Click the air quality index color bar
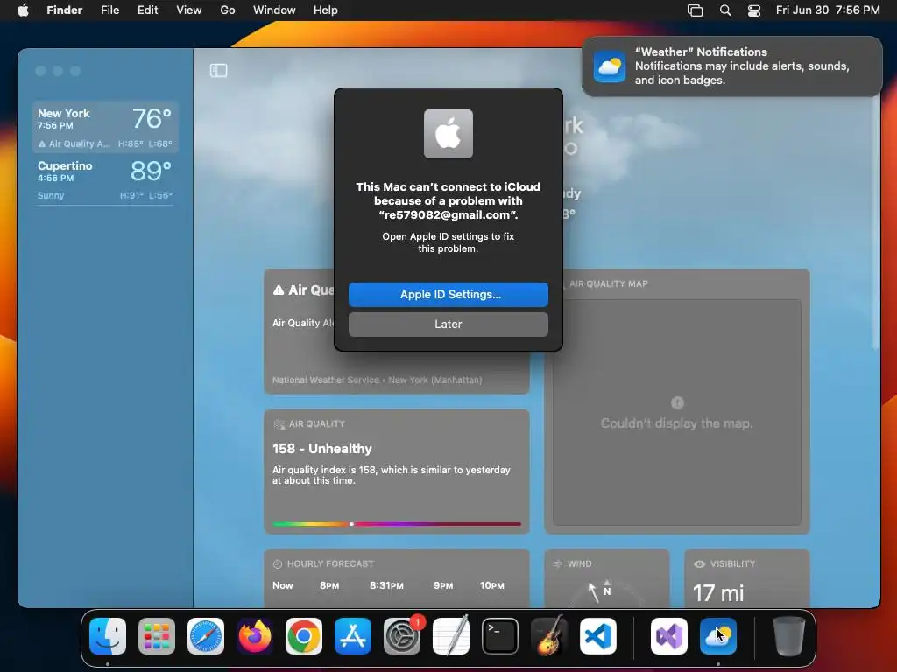The width and height of the screenshot is (897, 672). coord(397,523)
